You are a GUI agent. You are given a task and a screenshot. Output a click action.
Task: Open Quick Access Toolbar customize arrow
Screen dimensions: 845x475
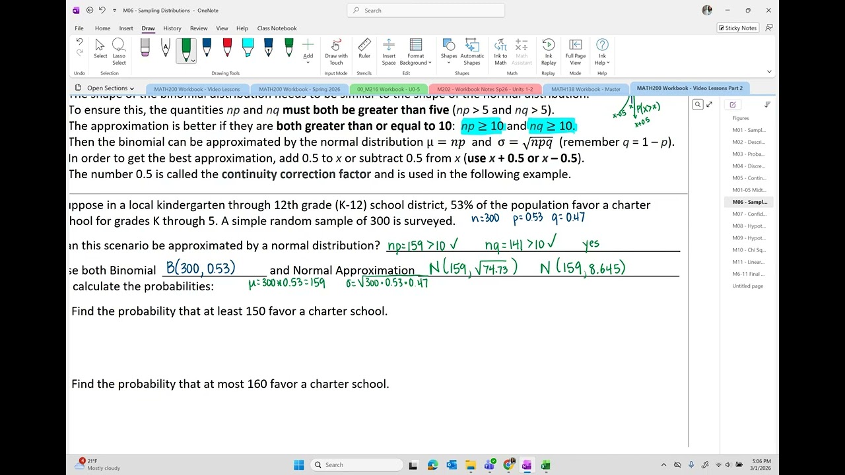tap(115, 11)
